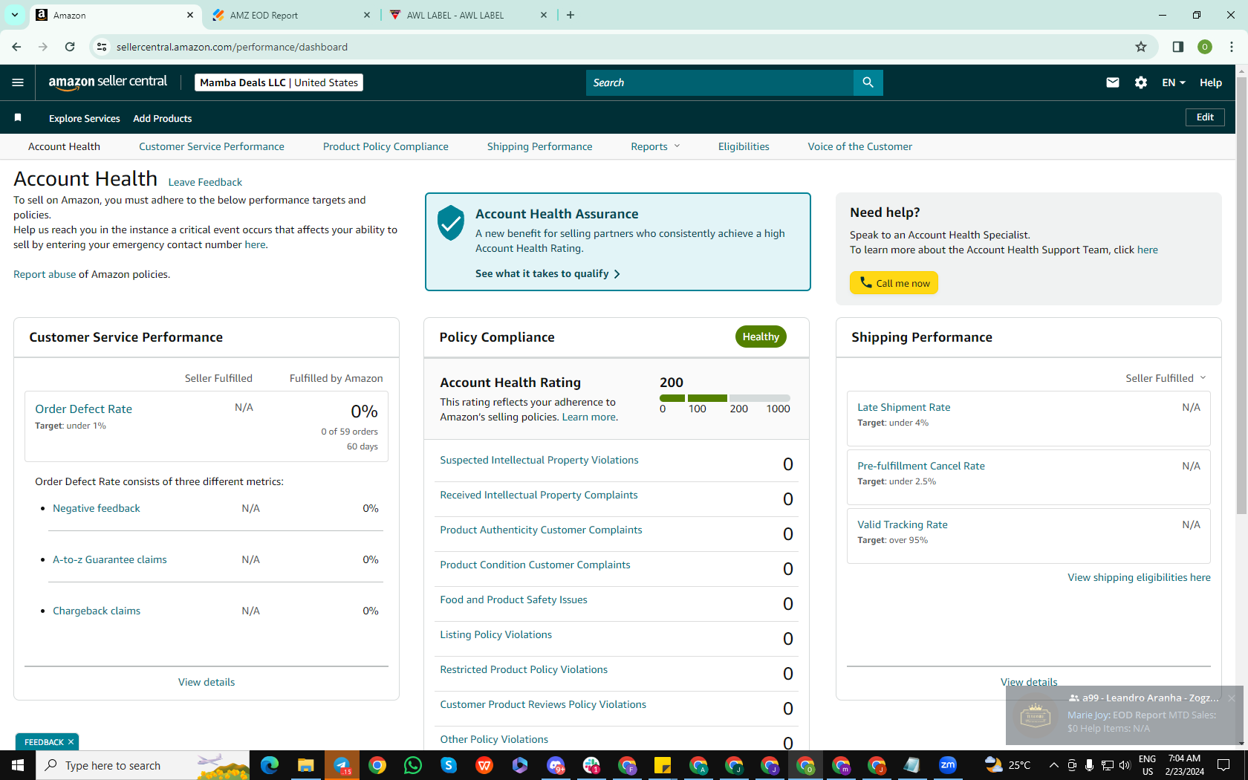1248x780 pixels.
Task: Open Listing Policy Violations
Action: [x=495, y=634]
